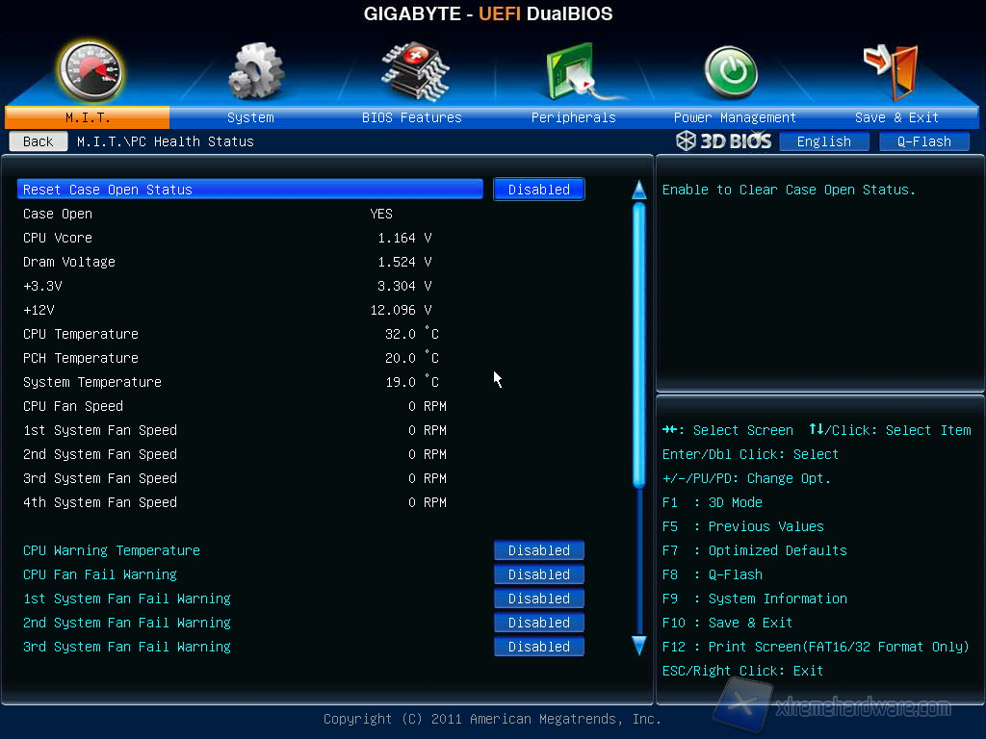Launch the Q-Flash utility button

tap(923, 141)
